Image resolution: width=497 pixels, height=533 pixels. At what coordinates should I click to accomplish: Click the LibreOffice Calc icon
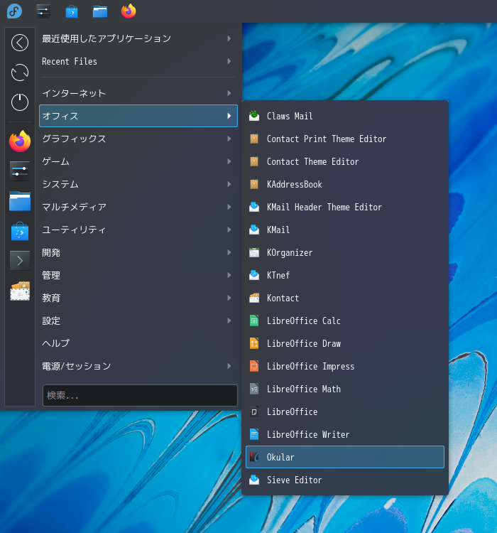(x=254, y=321)
